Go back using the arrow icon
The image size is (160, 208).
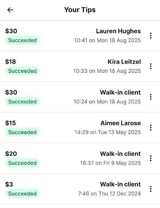click(10, 10)
